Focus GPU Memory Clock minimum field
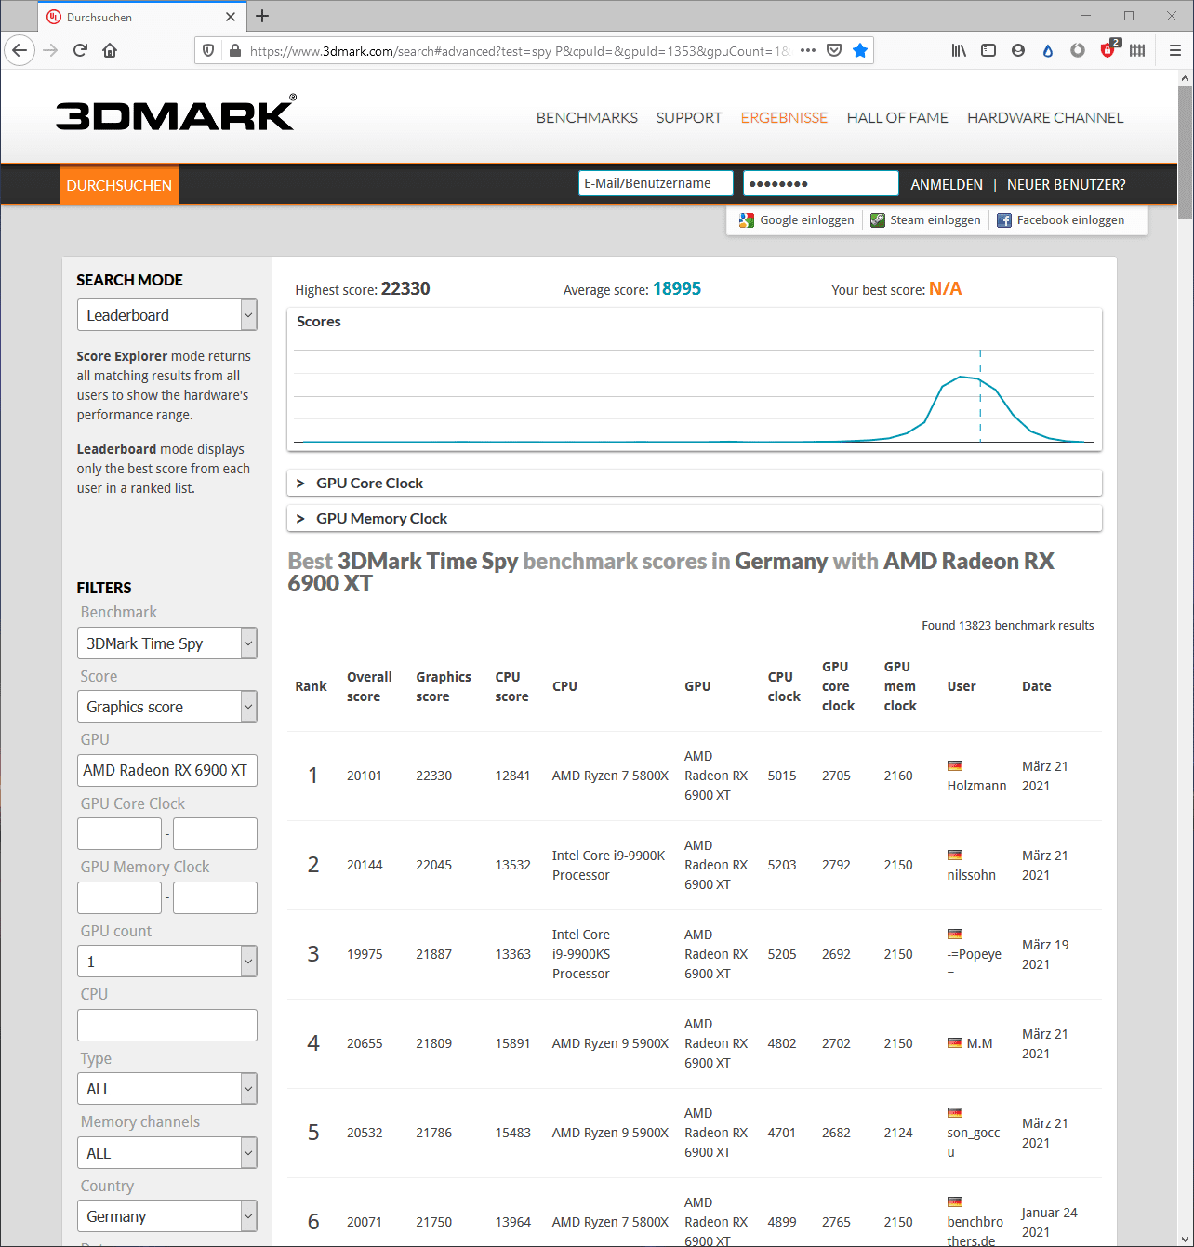 (x=119, y=898)
